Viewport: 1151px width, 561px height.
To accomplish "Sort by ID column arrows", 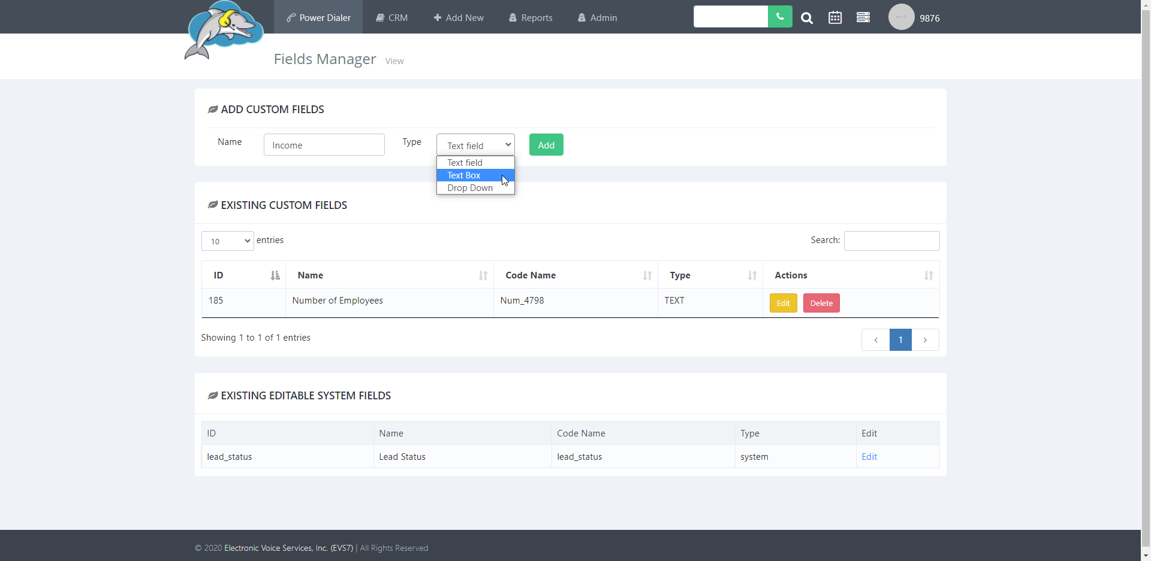I will pos(275,275).
